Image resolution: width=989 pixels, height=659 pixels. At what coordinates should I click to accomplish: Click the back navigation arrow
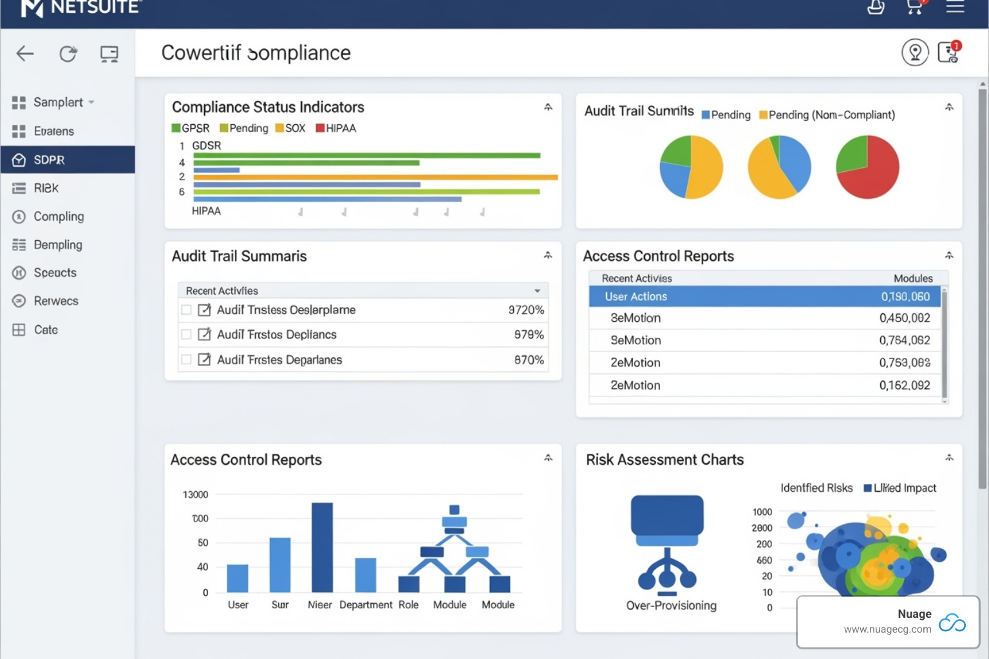tap(24, 54)
